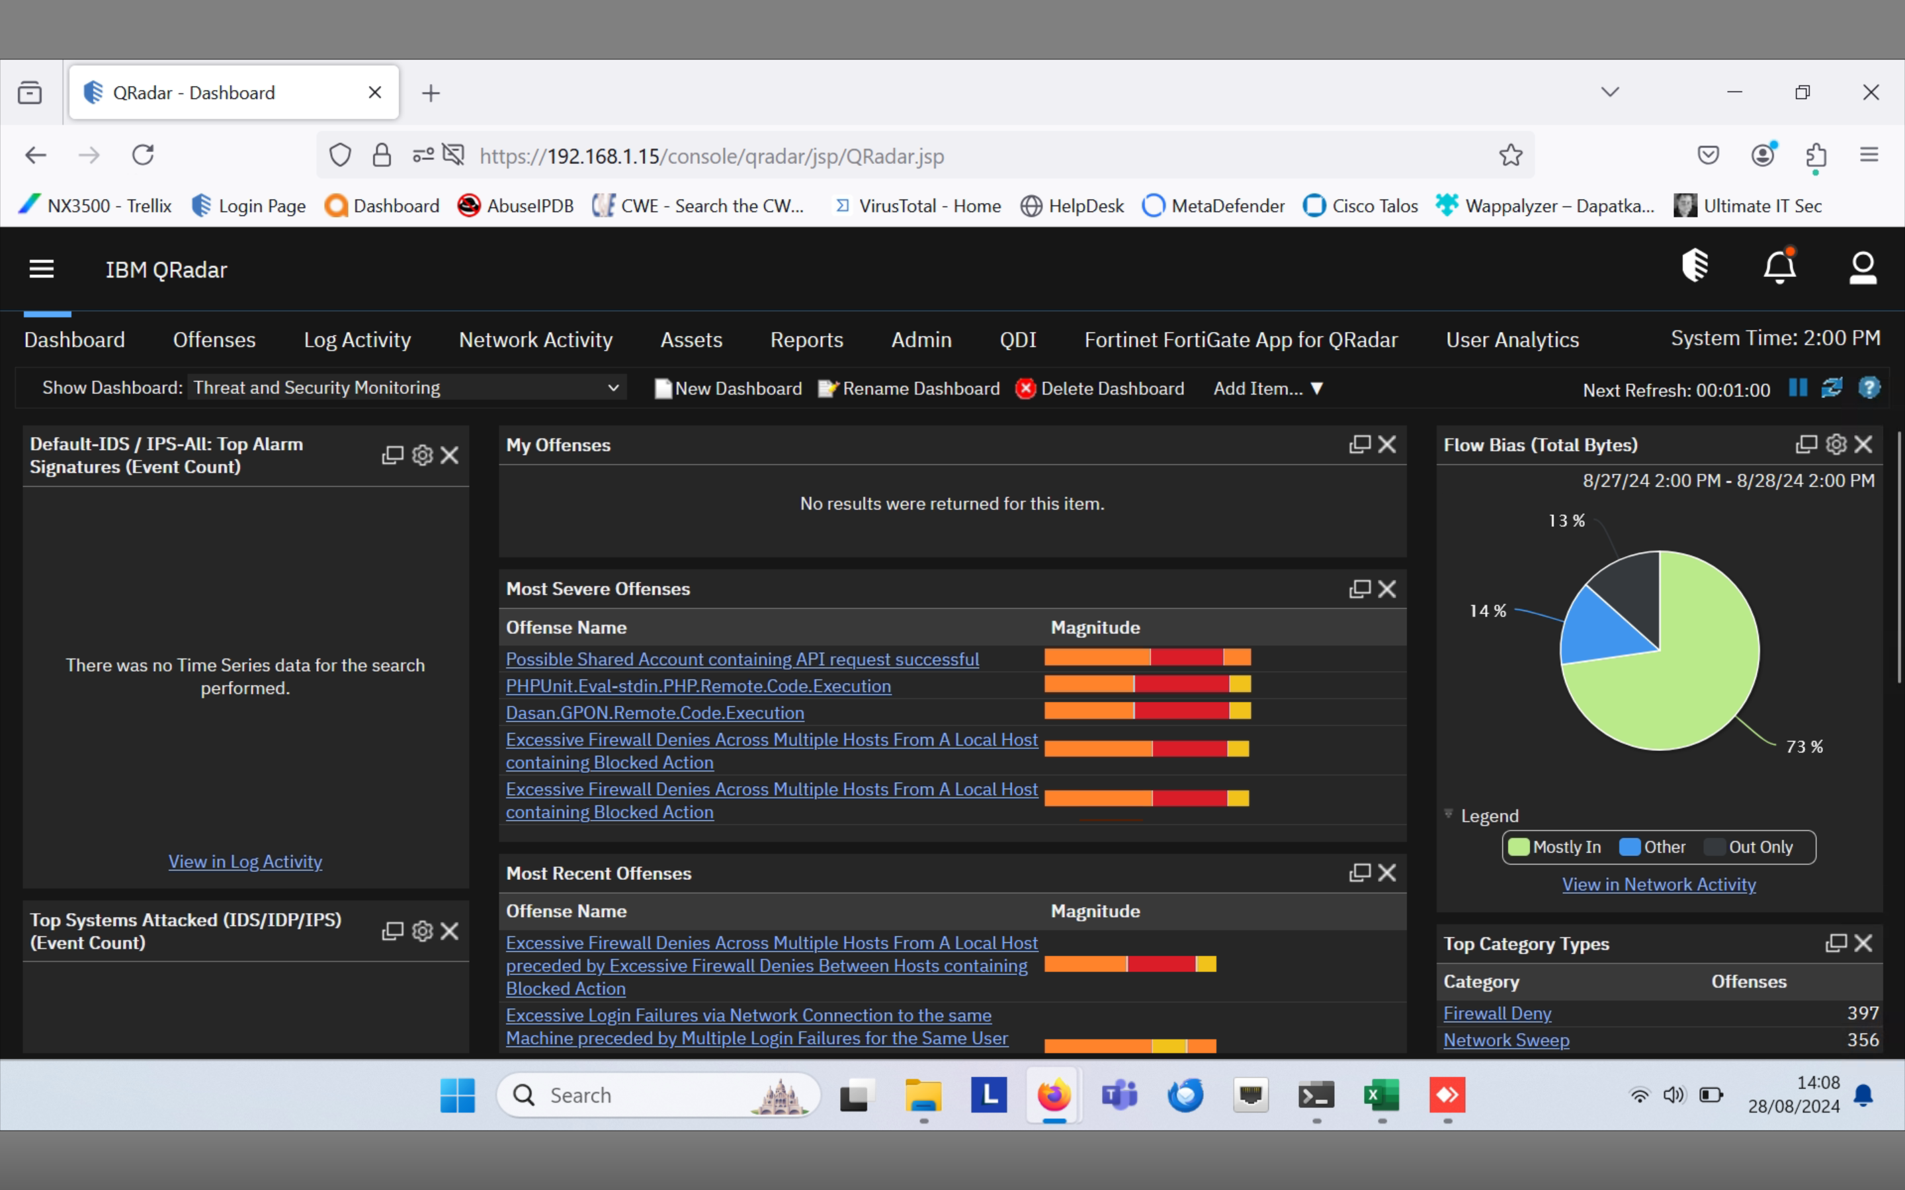Image resolution: width=1905 pixels, height=1190 pixels.
Task: Bookmark this page with the star icon
Action: (x=1511, y=155)
